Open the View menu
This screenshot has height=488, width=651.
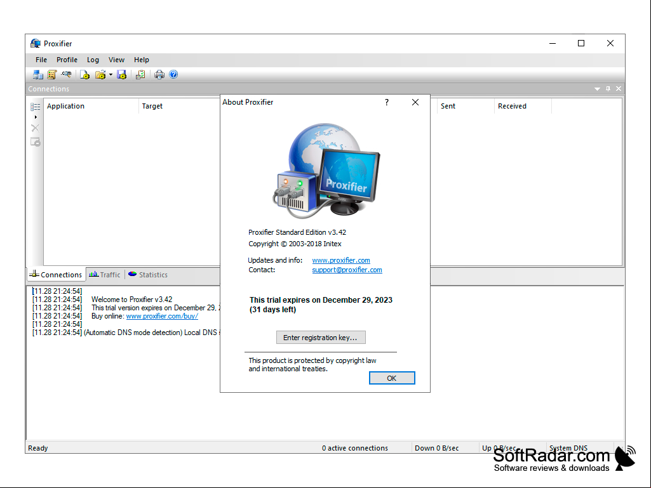point(116,60)
